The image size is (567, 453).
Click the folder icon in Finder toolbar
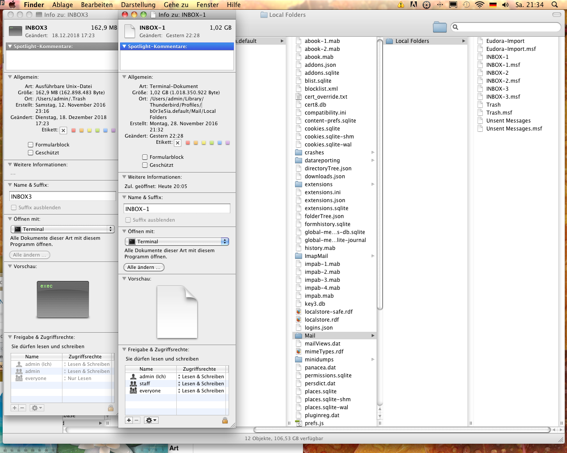pos(440,27)
